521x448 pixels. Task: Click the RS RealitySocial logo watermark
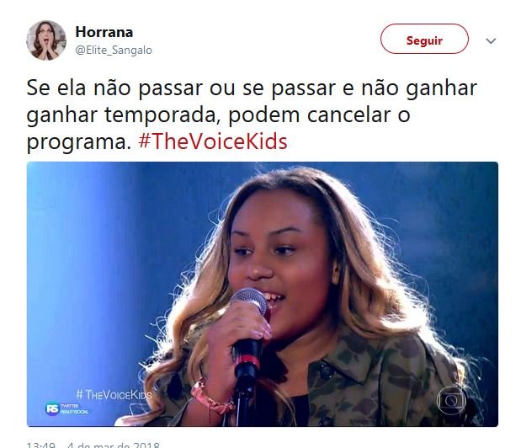[66, 408]
